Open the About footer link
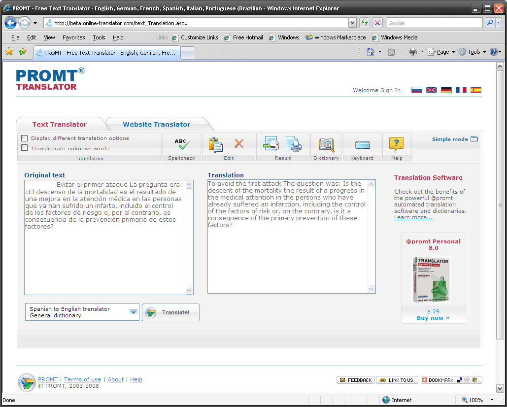Viewport: 507px width, 407px height. click(115, 379)
